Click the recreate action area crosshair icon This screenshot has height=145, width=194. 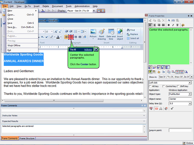click(x=151, y=108)
